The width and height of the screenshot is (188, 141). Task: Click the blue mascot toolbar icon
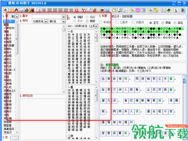(x=22, y=10)
